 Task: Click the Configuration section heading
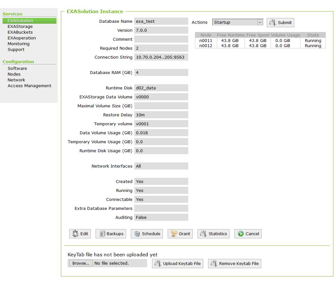pyautogui.click(x=18, y=62)
